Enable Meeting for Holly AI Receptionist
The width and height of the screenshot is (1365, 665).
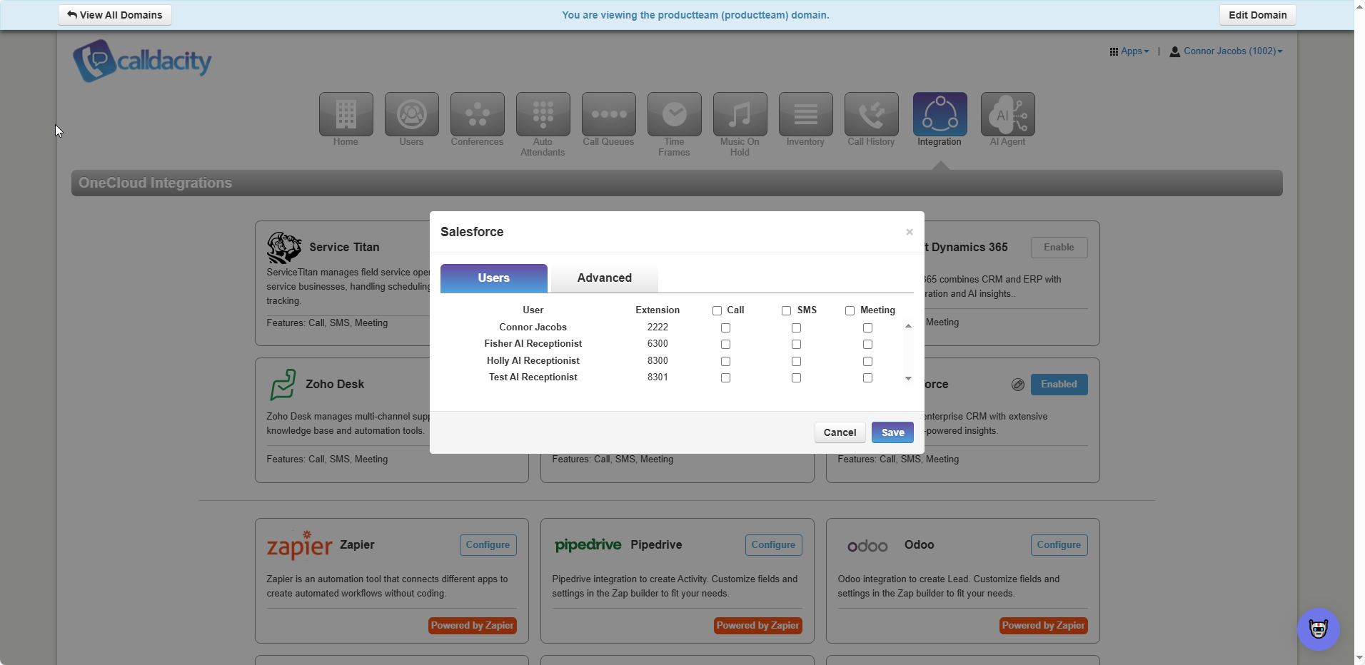[867, 361]
